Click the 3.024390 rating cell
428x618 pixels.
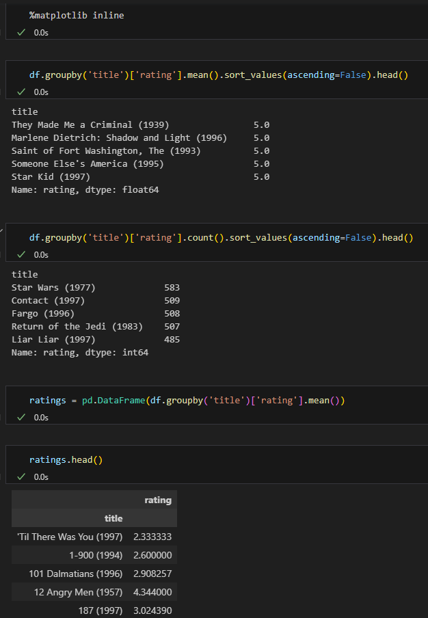coord(152,611)
